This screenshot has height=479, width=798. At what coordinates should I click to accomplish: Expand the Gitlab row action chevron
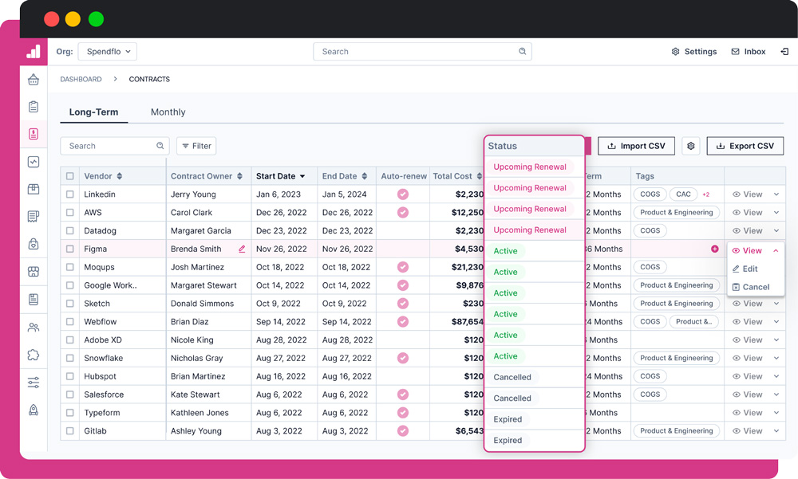[776, 431]
